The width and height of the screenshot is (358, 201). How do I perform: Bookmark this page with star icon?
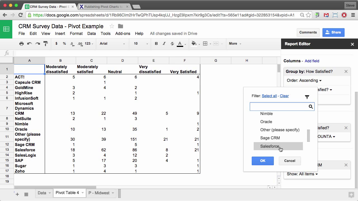click(x=308, y=15)
